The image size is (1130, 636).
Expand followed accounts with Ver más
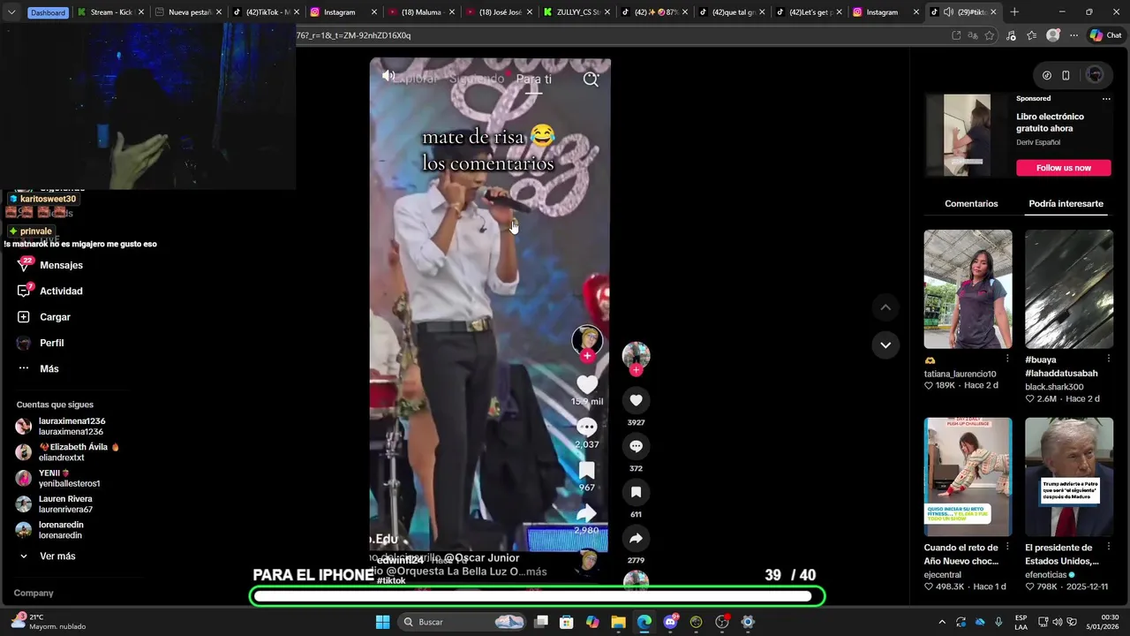pyautogui.click(x=57, y=556)
